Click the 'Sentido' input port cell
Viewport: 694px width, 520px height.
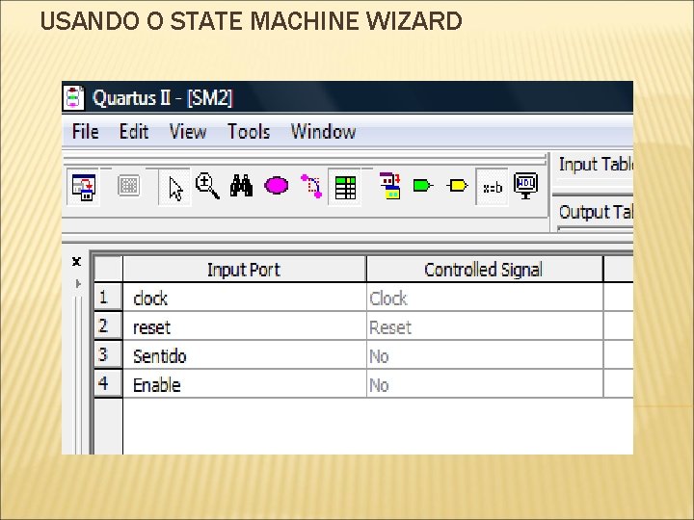pos(245,354)
